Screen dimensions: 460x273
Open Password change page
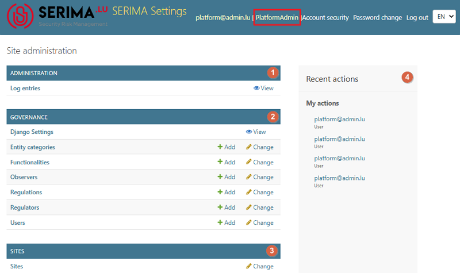point(377,18)
